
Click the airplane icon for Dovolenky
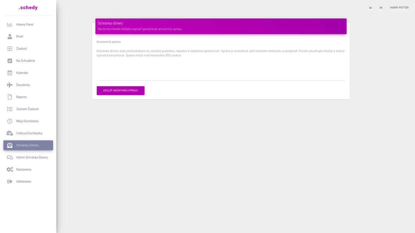point(10,85)
